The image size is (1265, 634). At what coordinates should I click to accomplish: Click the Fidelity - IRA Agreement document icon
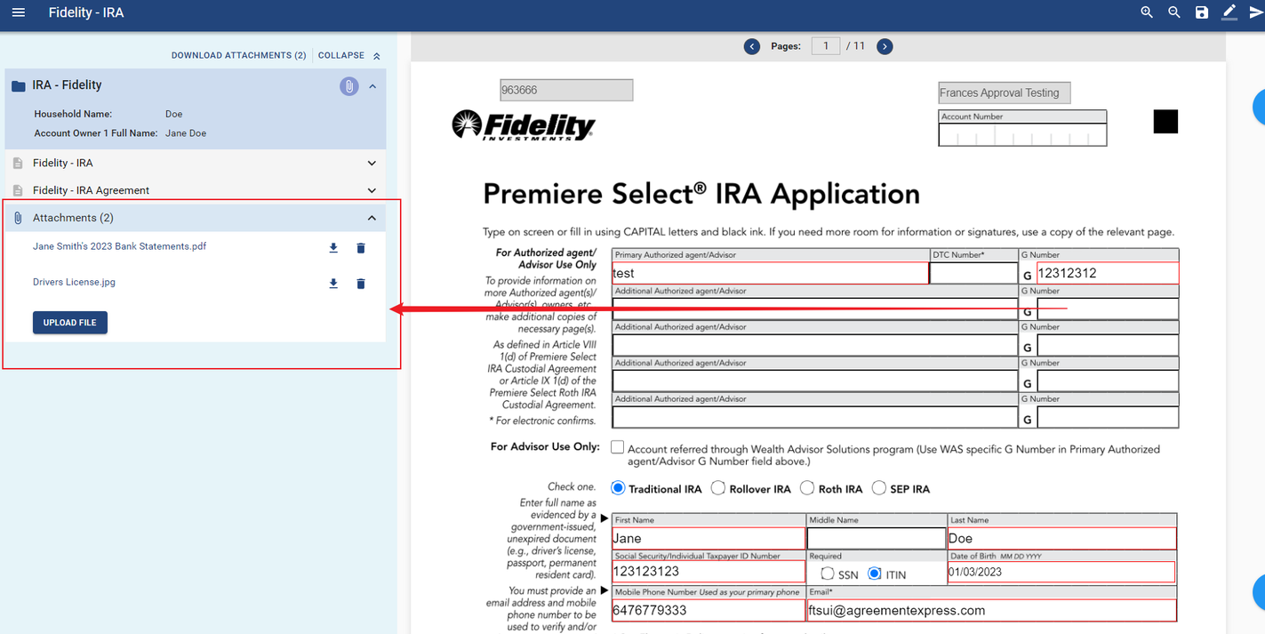click(18, 190)
